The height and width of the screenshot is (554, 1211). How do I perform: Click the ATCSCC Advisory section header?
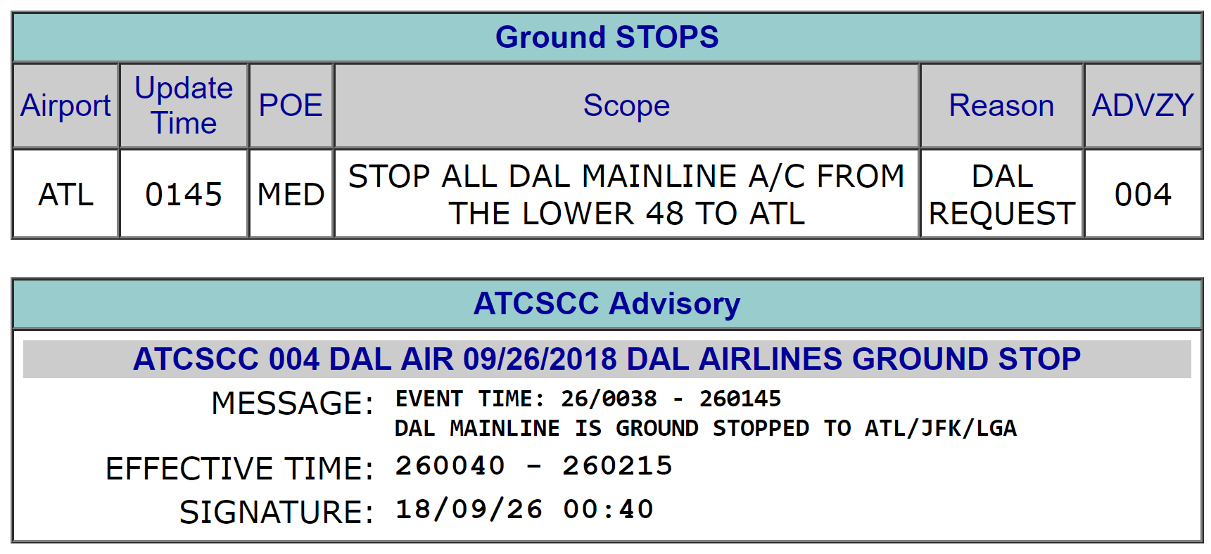coord(607,304)
